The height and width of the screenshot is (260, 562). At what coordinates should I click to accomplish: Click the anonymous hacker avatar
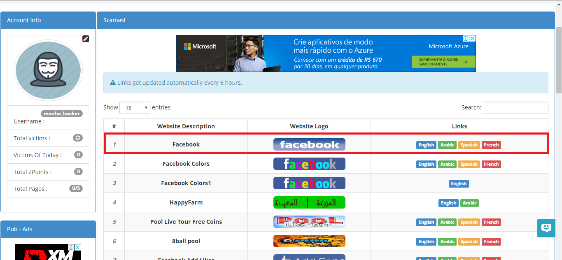pyautogui.click(x=48, y=70)
